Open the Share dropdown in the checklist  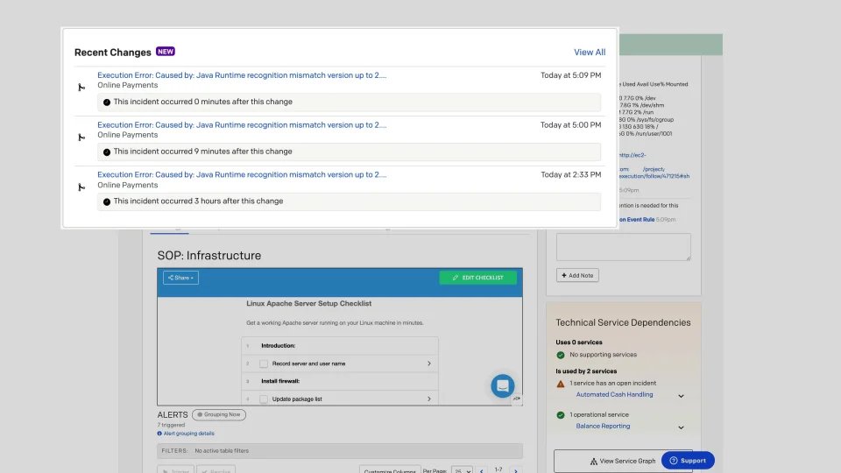tap(180, 278)
